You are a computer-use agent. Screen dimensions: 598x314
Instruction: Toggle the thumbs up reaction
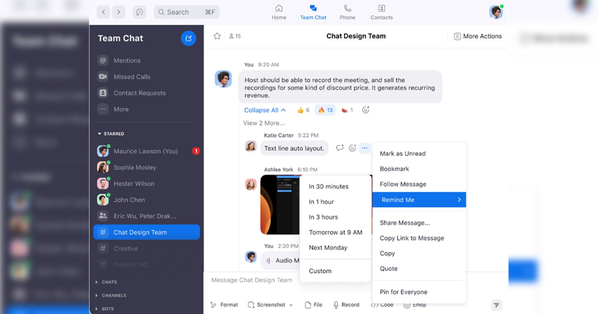[x=303, y=110]
